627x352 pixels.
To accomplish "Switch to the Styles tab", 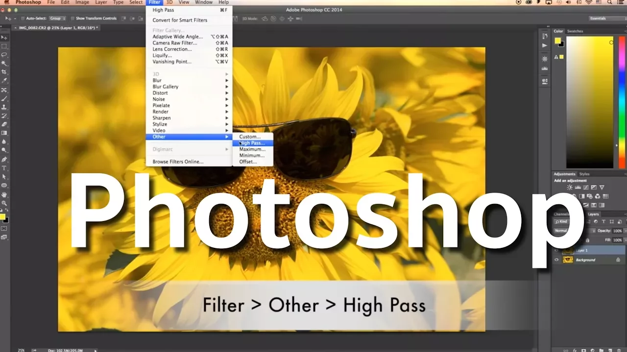I will [584, 174].
